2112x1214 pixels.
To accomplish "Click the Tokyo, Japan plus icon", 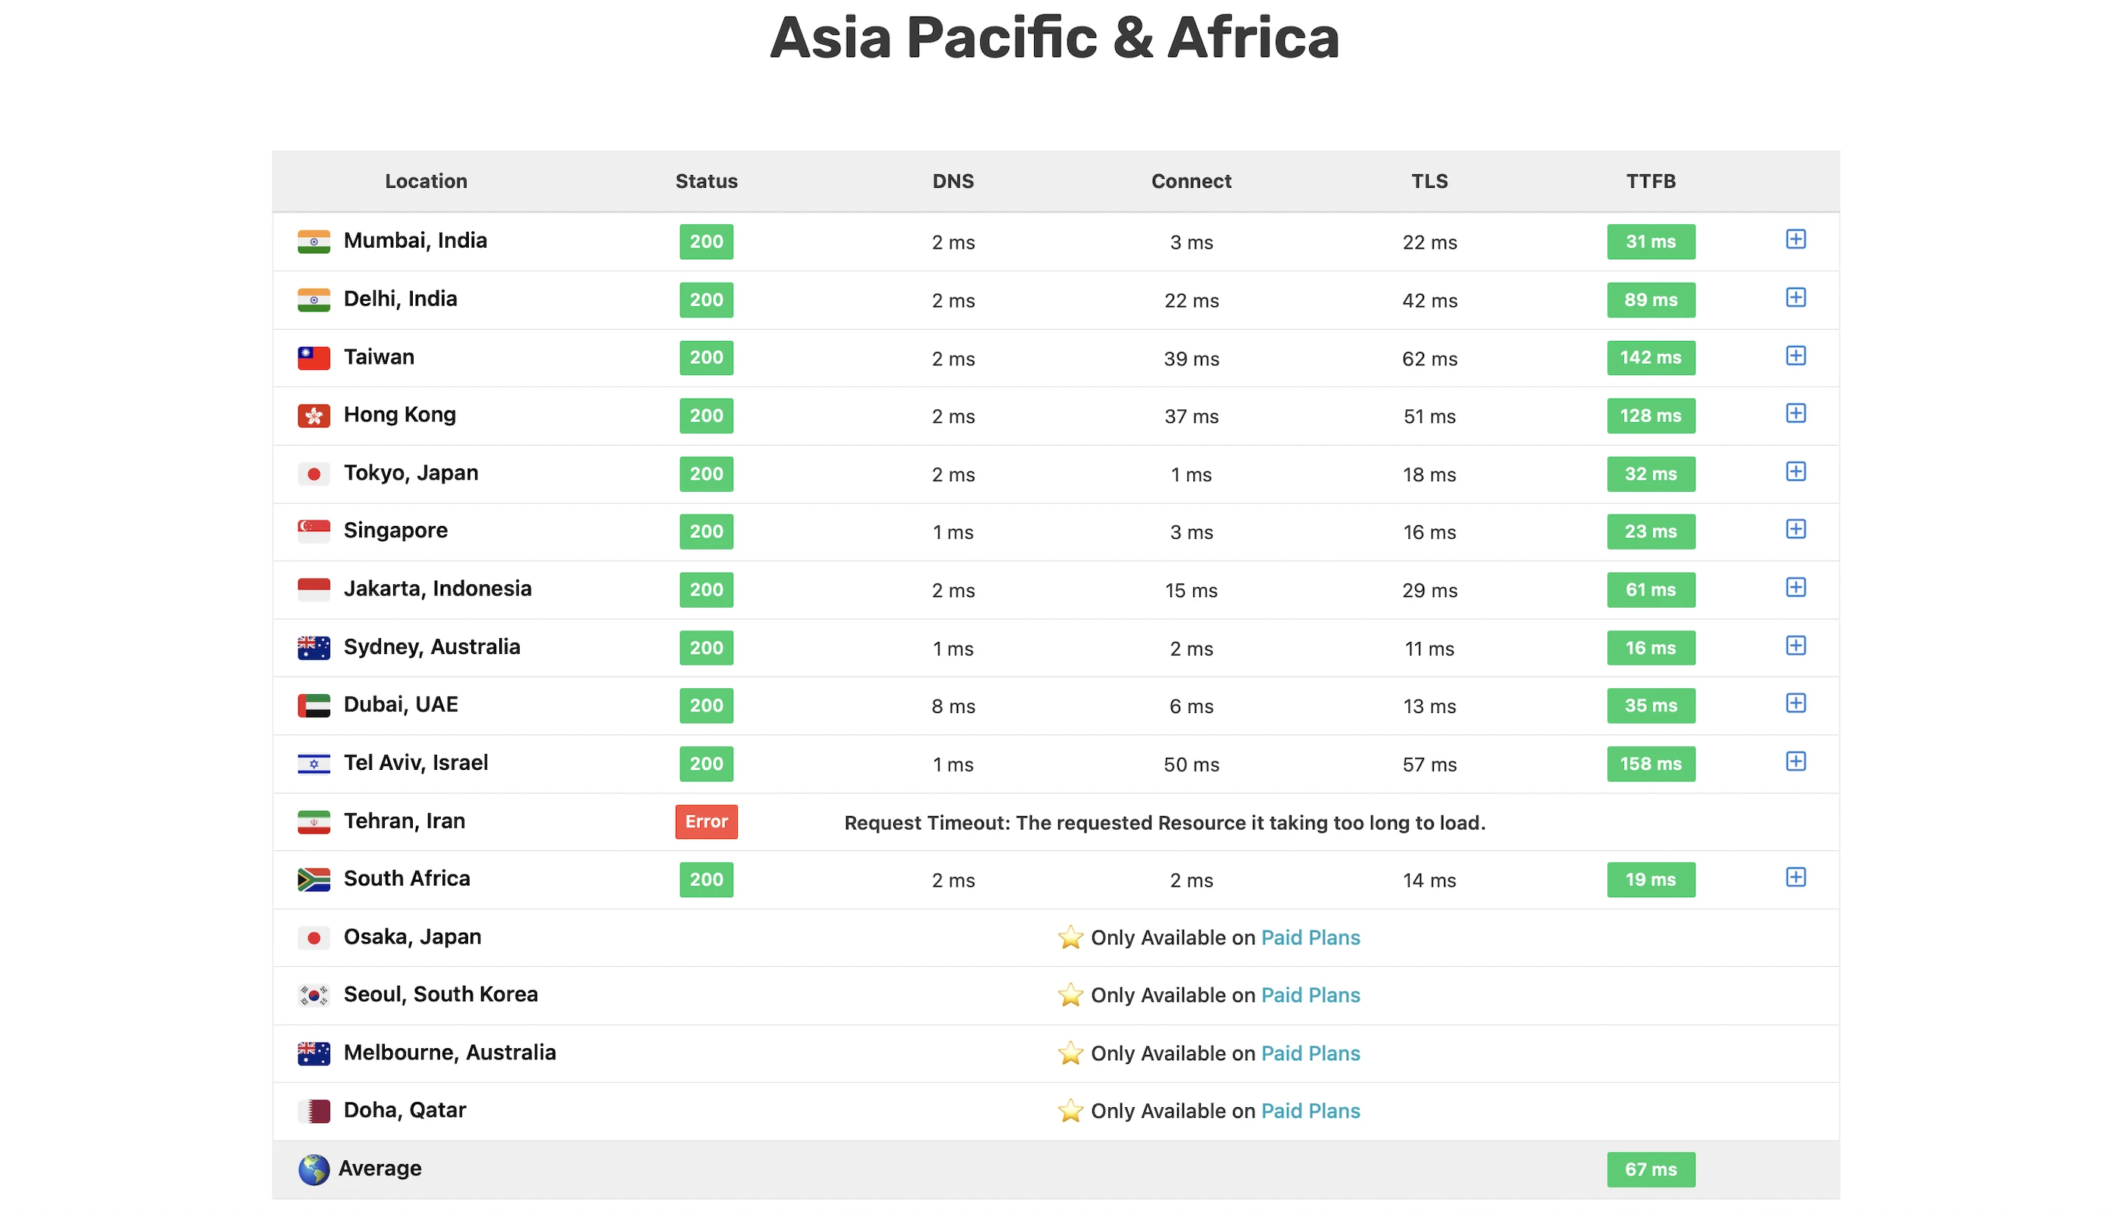I will tap(1795, 472).
